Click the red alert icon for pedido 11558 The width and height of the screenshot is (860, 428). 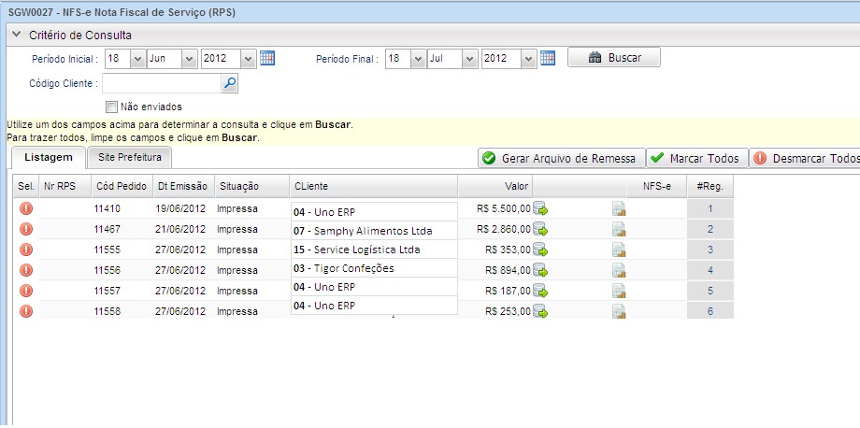pos(26,311)
